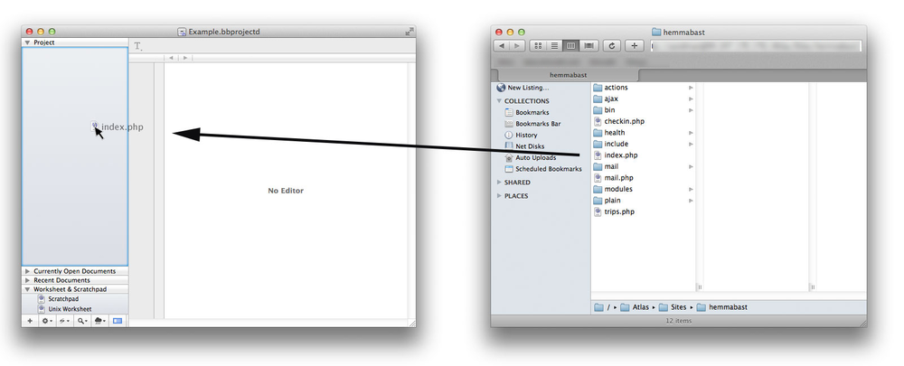The width and height of the screenshot is (904, 366).
Task: Open the pencil-slash dropdown in BBEdit sidebar
Action: click(x=64, y=321)
